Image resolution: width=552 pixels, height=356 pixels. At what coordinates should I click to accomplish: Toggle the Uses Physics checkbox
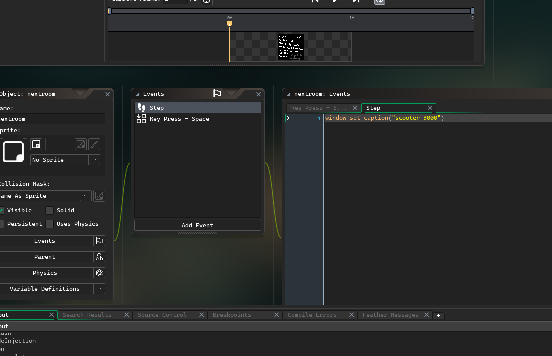[49, 224]
